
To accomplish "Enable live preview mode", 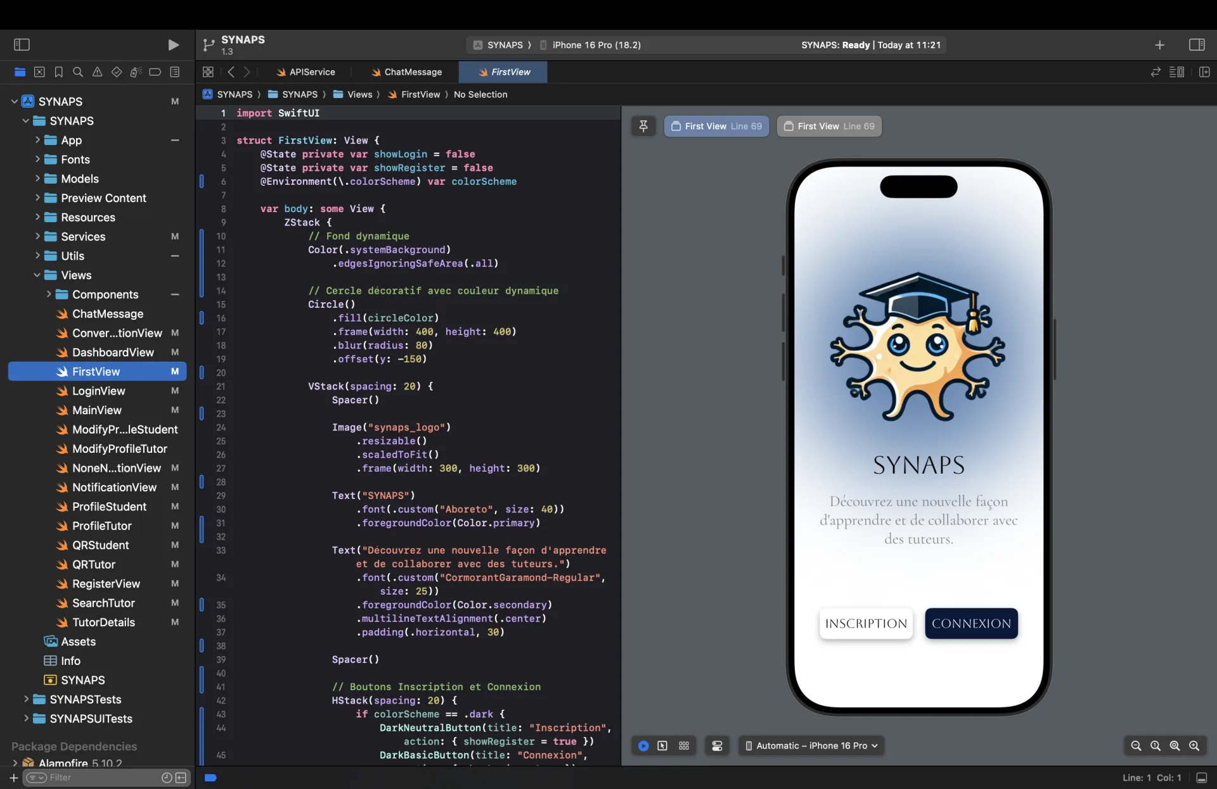I will pos(643,746).
